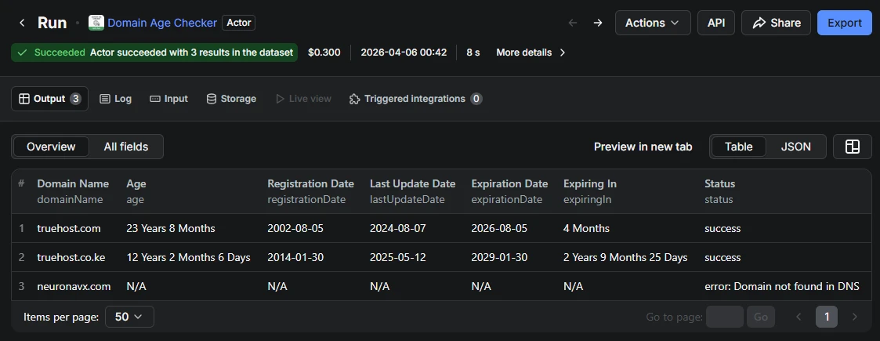
Task: Select the neuronavx.com domain cell
Action: [x=74, y=286]
